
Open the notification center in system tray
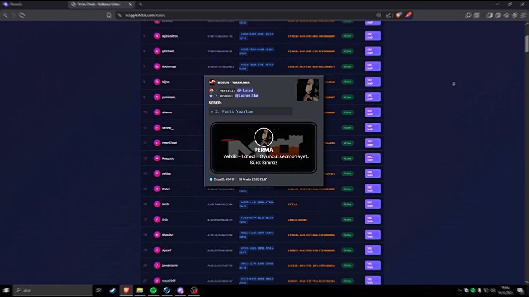pos(520,290)
